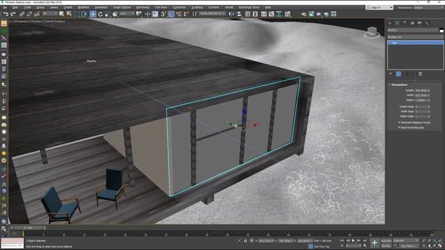Click the Play Animation button

coord(353,241)
